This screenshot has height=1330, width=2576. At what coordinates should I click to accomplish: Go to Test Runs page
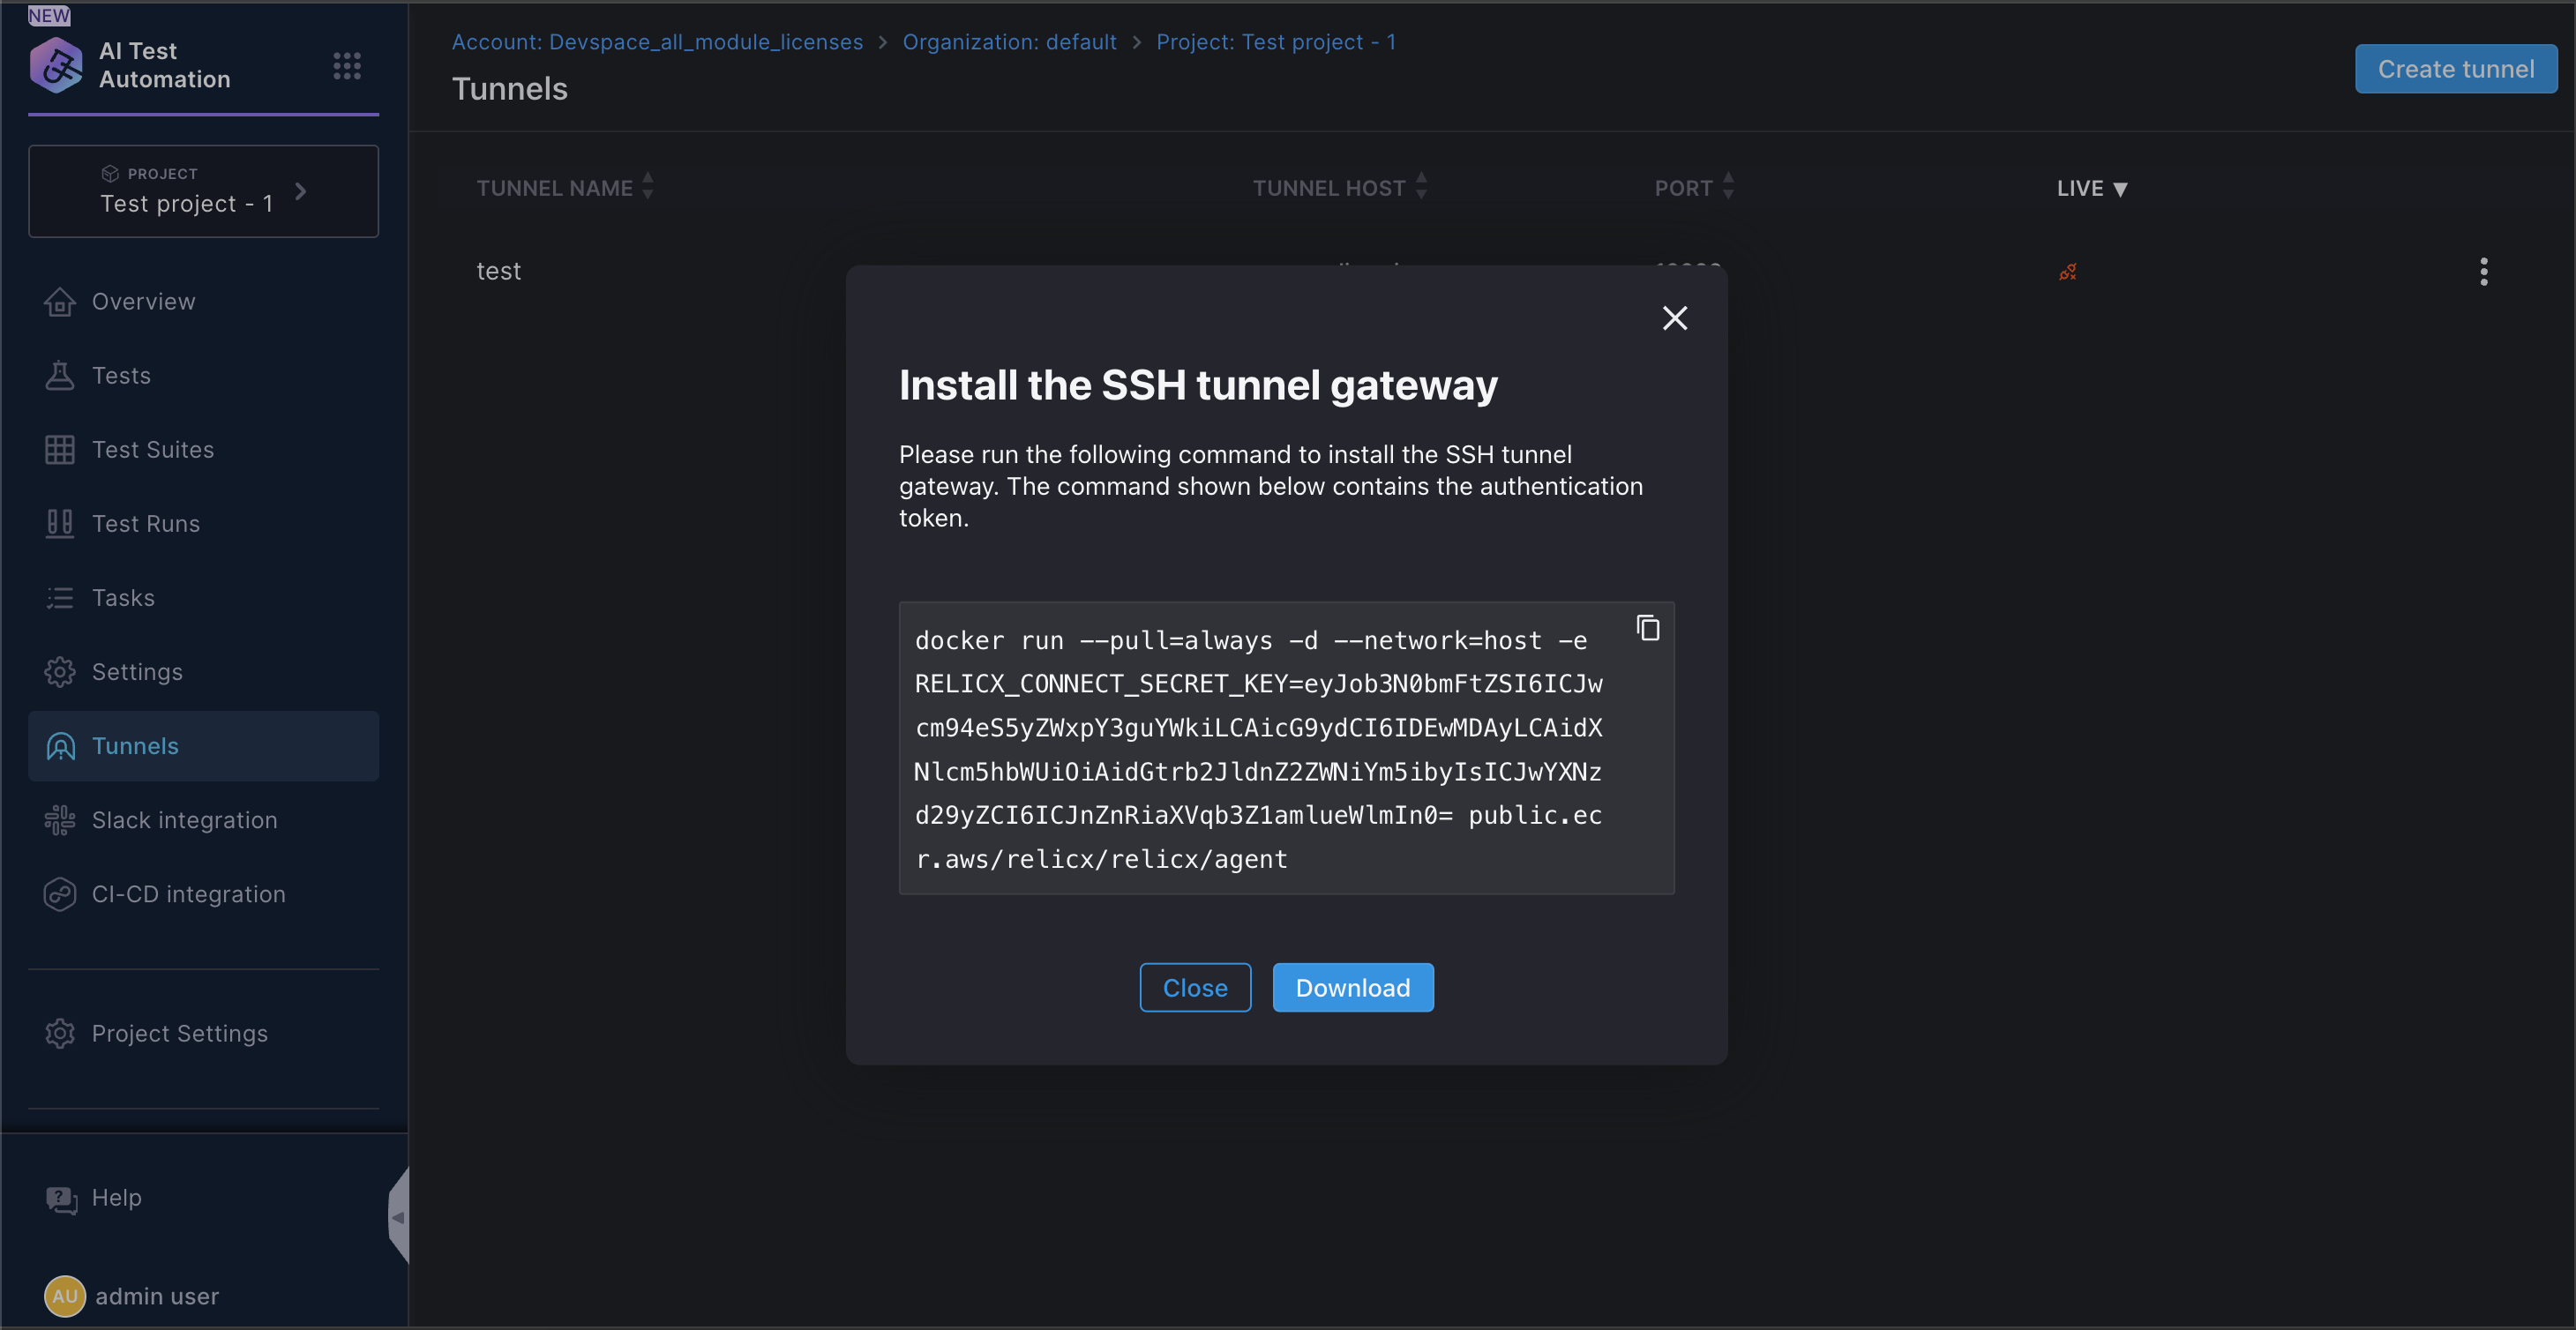[145, 524]
